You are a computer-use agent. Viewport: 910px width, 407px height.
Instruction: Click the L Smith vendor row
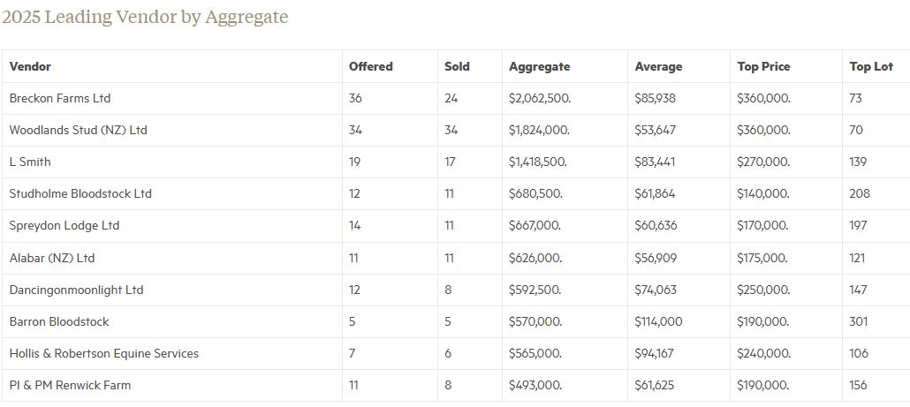tap(30, 162)
